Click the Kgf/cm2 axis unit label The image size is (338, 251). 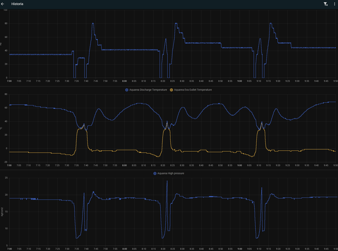[2, 211]
